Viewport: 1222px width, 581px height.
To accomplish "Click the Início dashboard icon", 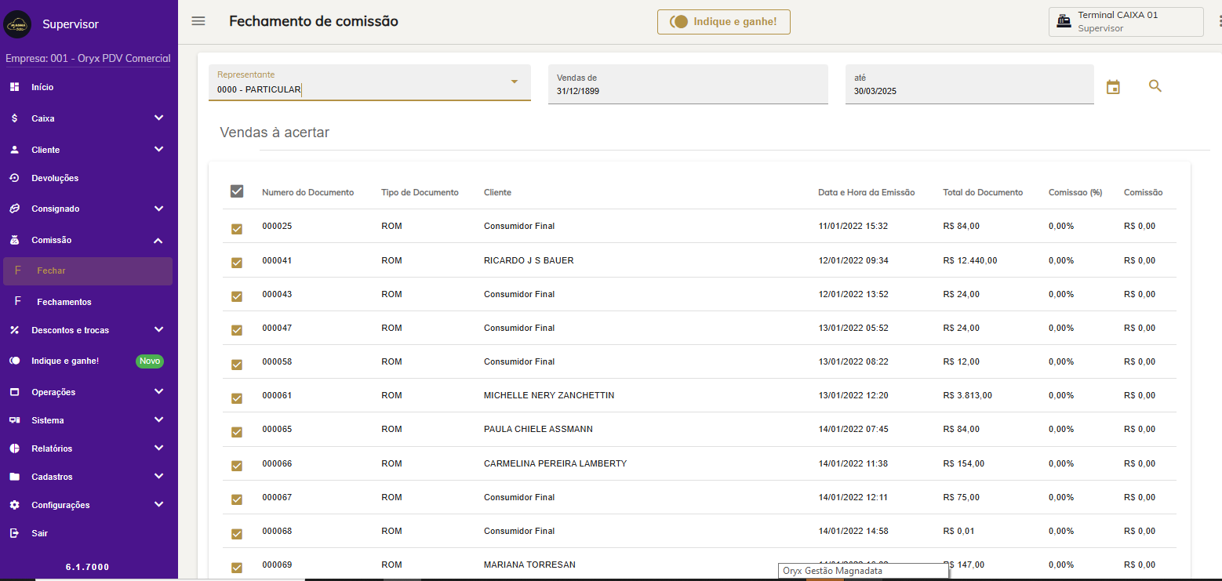I will (14, 87).
